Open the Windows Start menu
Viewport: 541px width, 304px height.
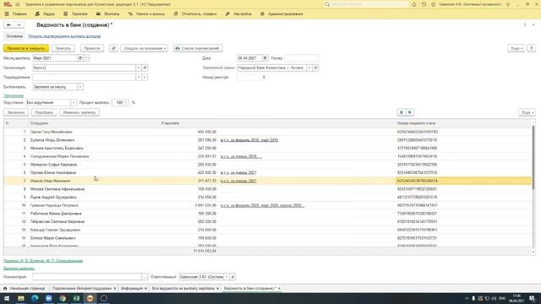7,298
